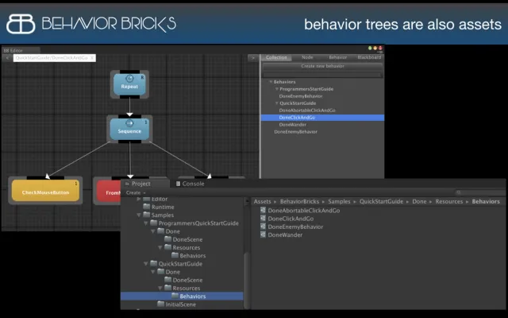Click the Runtime folder icon in Project tree
Screen dimensions: 508x318
[x=147, y=207]
